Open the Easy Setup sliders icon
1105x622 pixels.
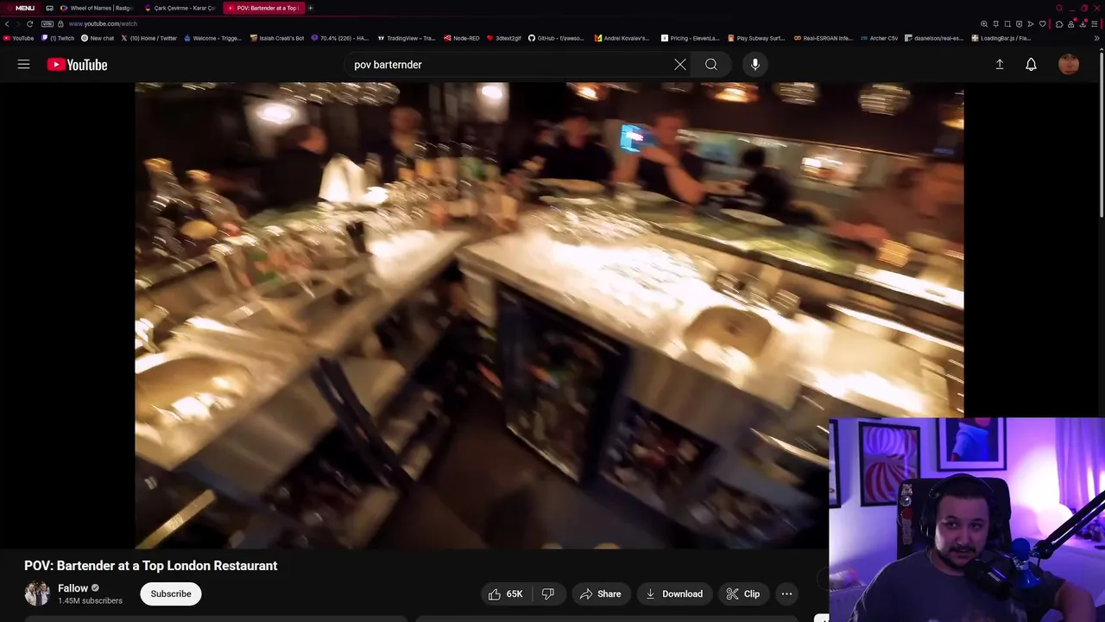1095,24
